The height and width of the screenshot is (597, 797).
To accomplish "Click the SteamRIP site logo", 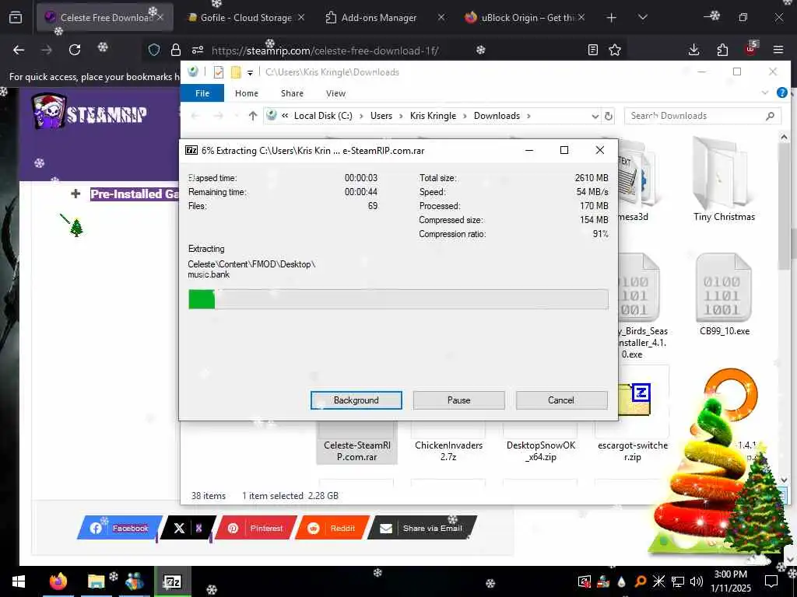I will [x=90, y=112].
